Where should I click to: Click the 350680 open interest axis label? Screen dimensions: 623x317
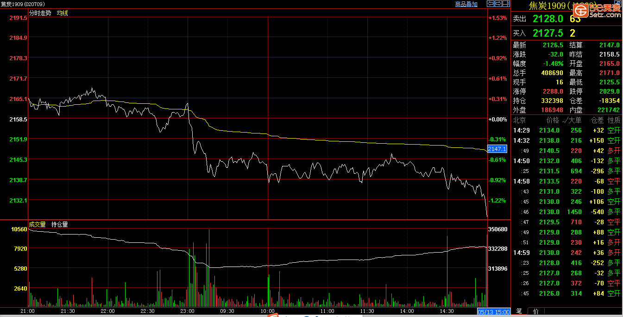(x=498, y=229)
